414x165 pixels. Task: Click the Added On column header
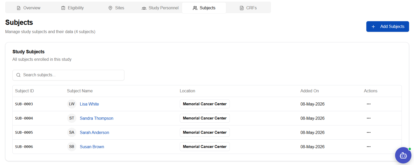(x=310, y=91)
